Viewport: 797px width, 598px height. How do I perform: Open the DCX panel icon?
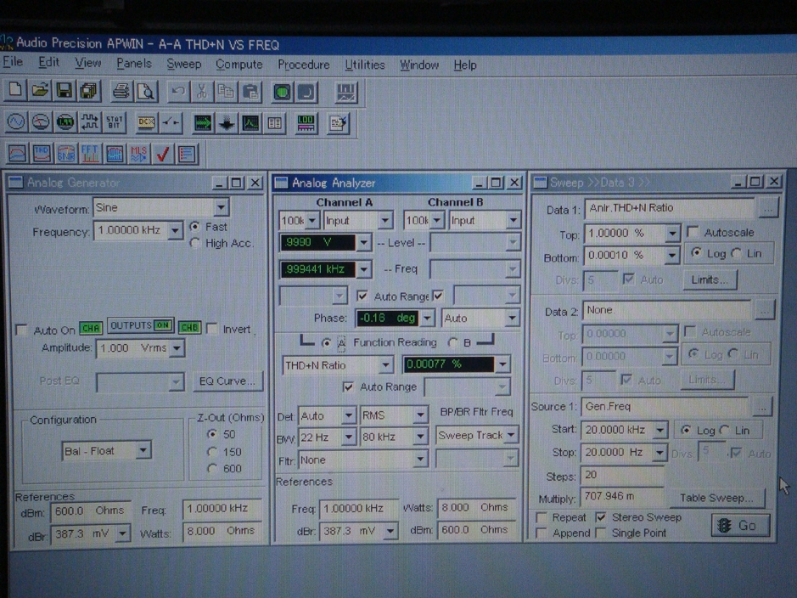(x=146, y=122)
